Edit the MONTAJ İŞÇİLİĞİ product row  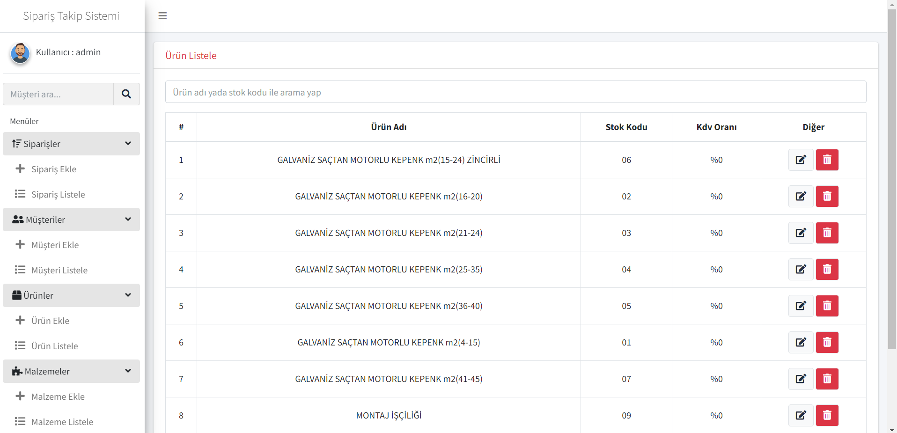click(x=801, y=415)
